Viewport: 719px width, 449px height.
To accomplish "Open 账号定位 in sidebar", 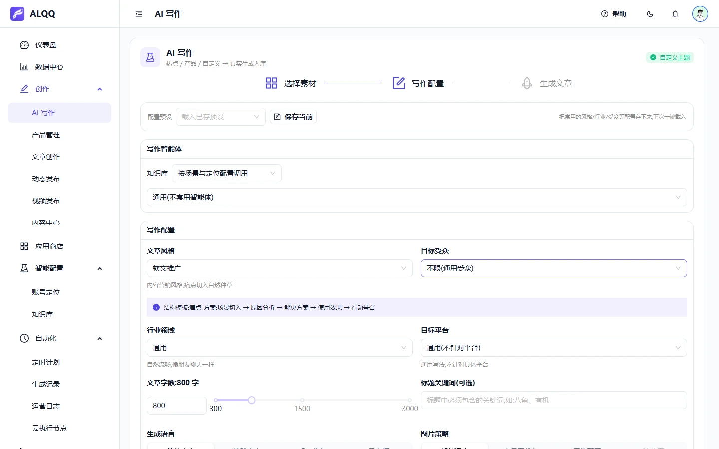I will (x=59, y=292).
